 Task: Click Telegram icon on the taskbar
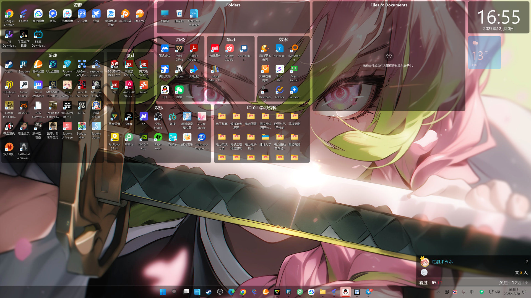tap(368, 292)
